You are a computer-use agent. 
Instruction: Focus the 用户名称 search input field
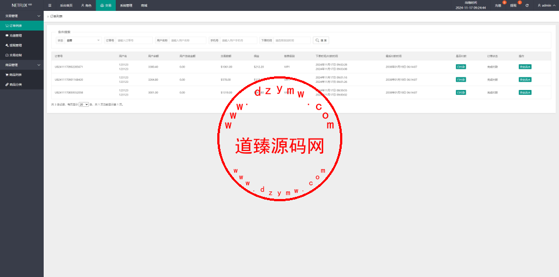188,40
